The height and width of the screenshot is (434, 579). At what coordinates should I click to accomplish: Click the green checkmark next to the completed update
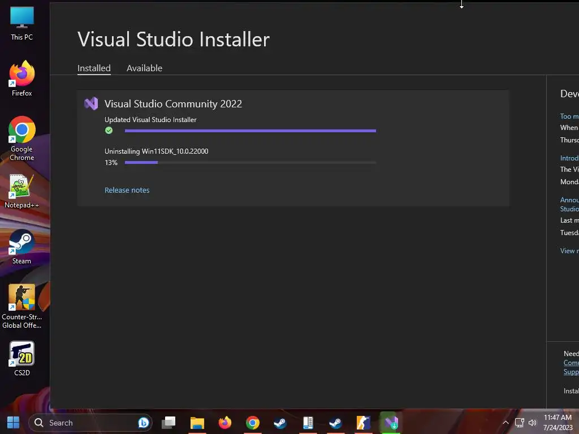click(109, 131)
